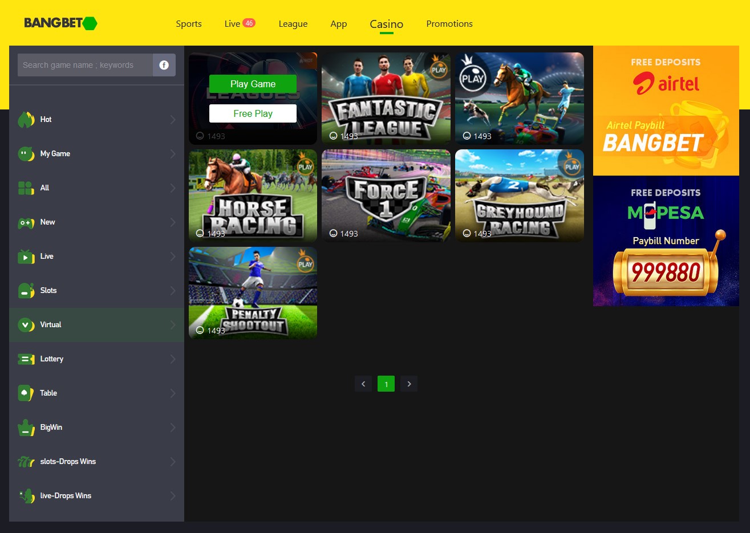Focus the game name search field
This screenshot has width=750, height=533.
[x=85, y=65]
